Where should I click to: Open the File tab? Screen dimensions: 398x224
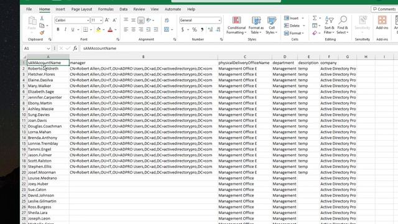29,9
